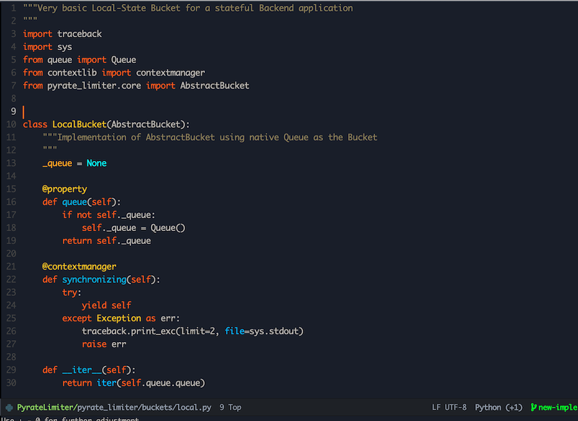Click the 'raise err' line
This screenshot has height=421, width=578.
point(104,344)
